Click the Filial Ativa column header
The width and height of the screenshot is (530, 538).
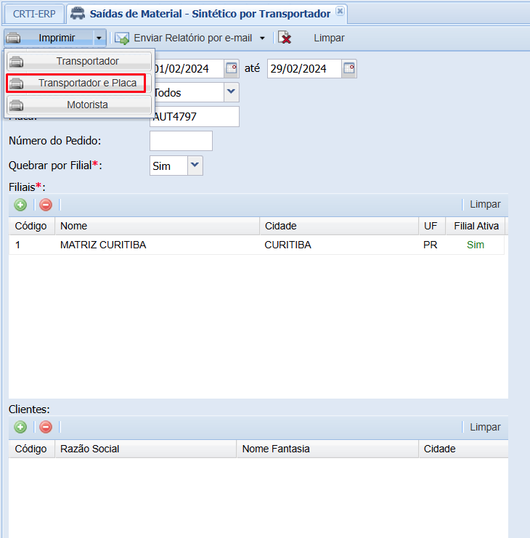(x=476, y=226)
